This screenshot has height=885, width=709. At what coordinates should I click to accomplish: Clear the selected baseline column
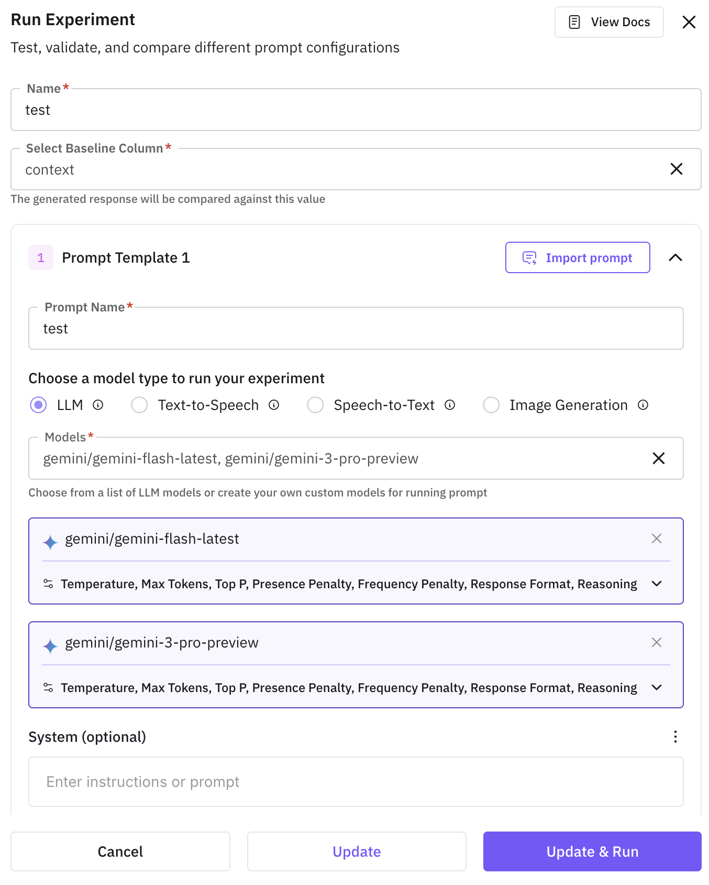[x=676, y=169]
